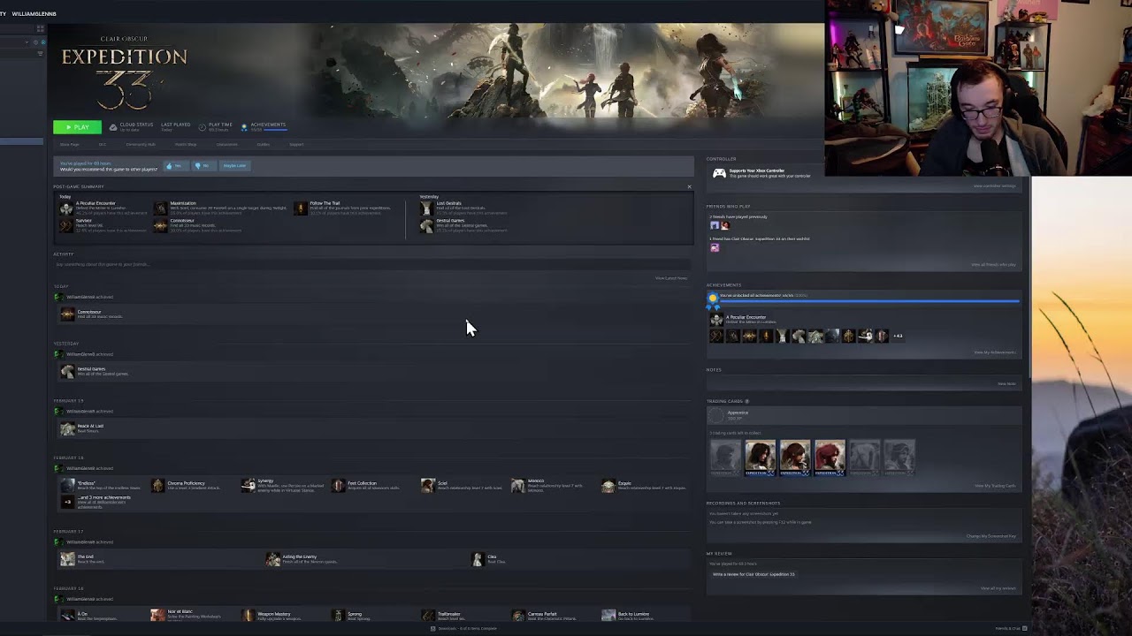Click The End achievement icon
The width and height of the screenshot is (1132, 636).
67,559
